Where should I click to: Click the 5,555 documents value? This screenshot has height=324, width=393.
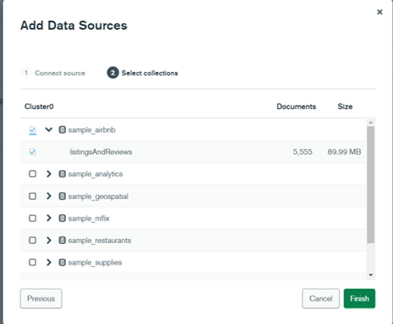point(302,152)
